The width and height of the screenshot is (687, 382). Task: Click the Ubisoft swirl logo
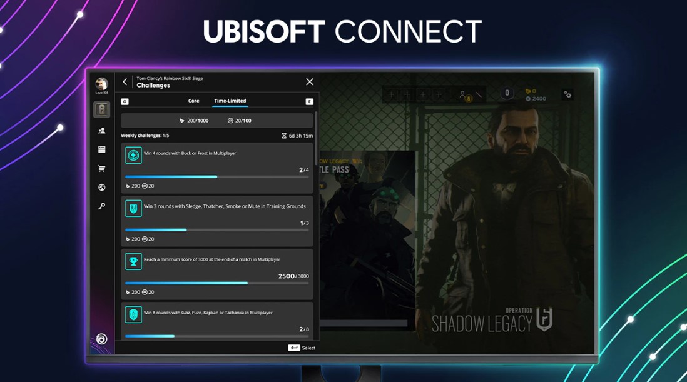tap(101, 339)
